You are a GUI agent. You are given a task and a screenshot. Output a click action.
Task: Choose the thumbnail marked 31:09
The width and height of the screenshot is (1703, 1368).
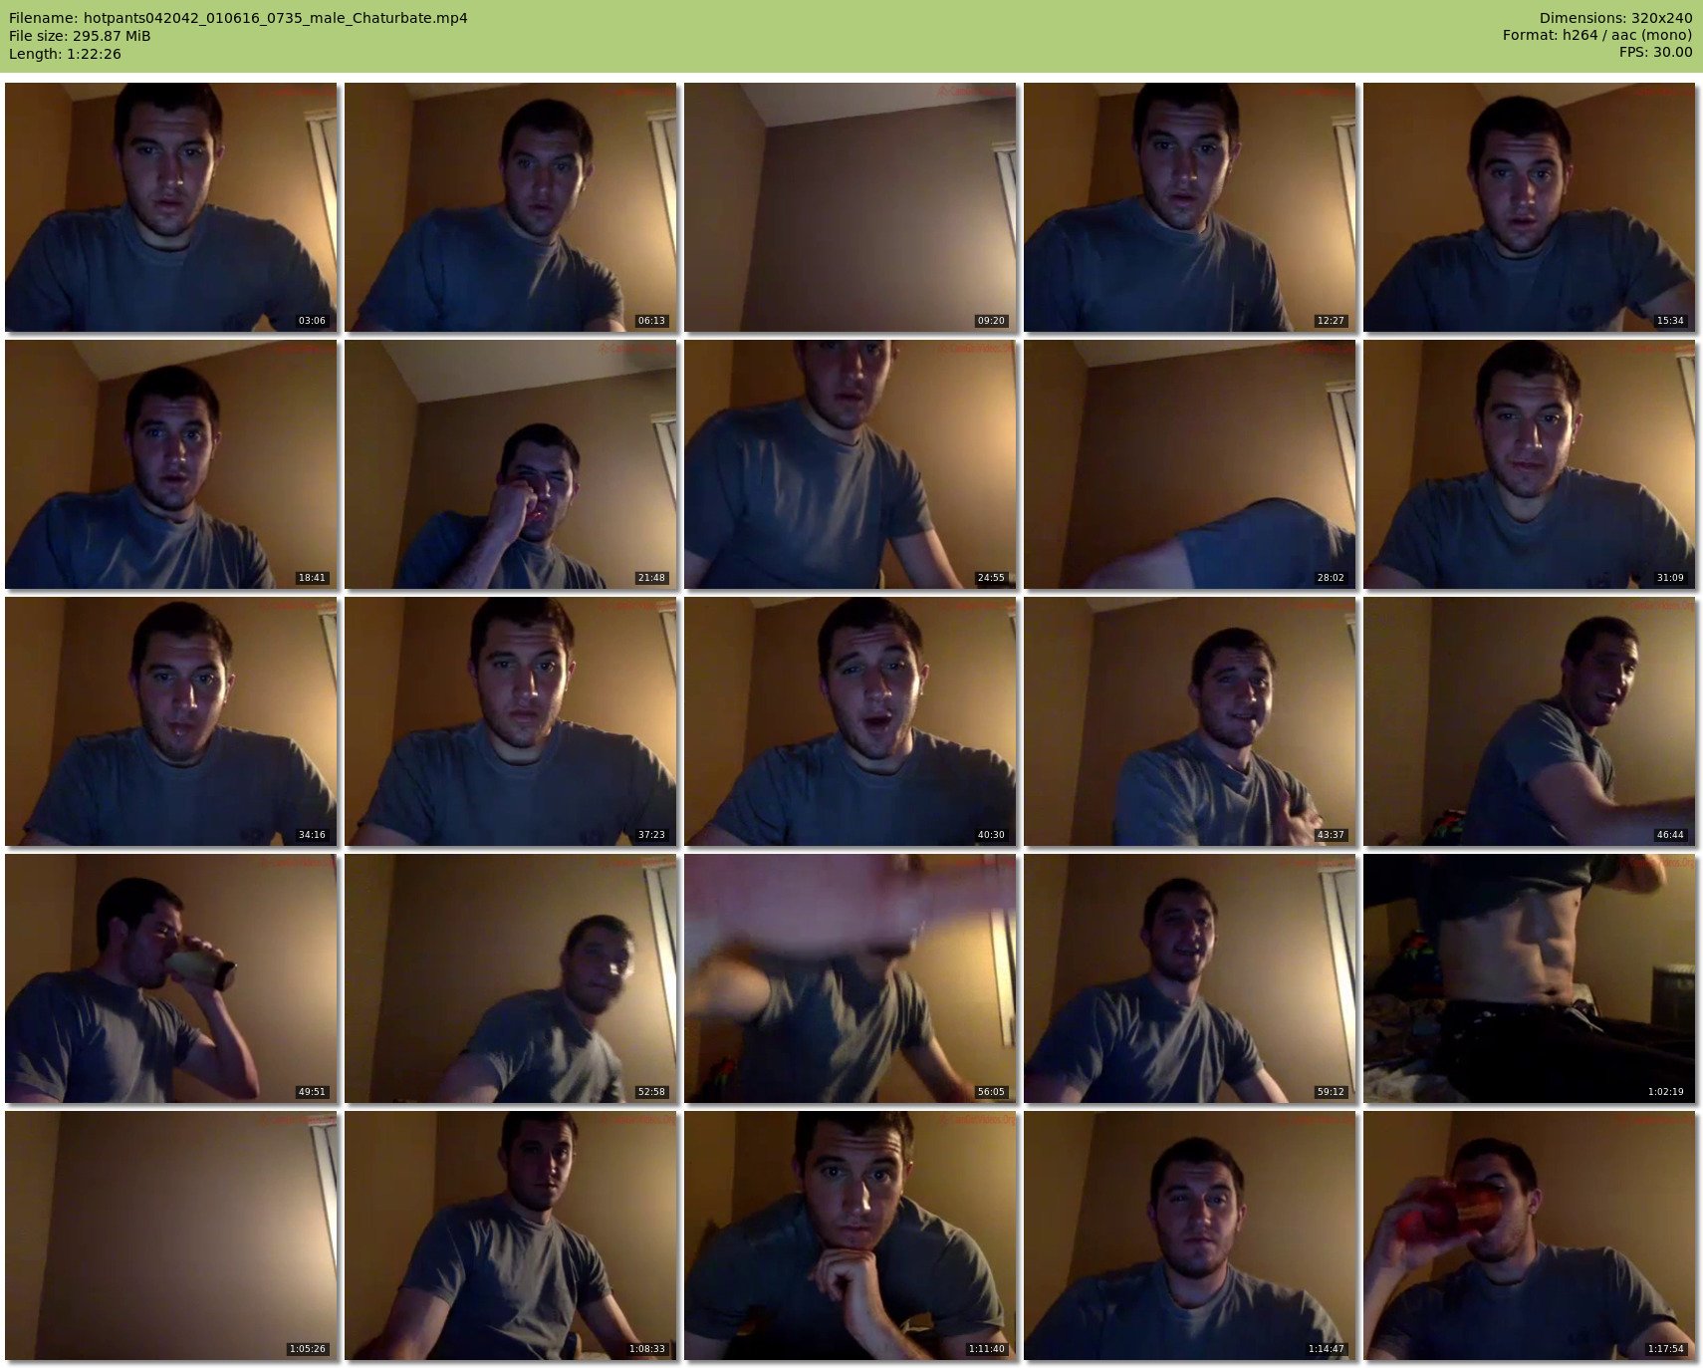click(x=1530, y=464)
